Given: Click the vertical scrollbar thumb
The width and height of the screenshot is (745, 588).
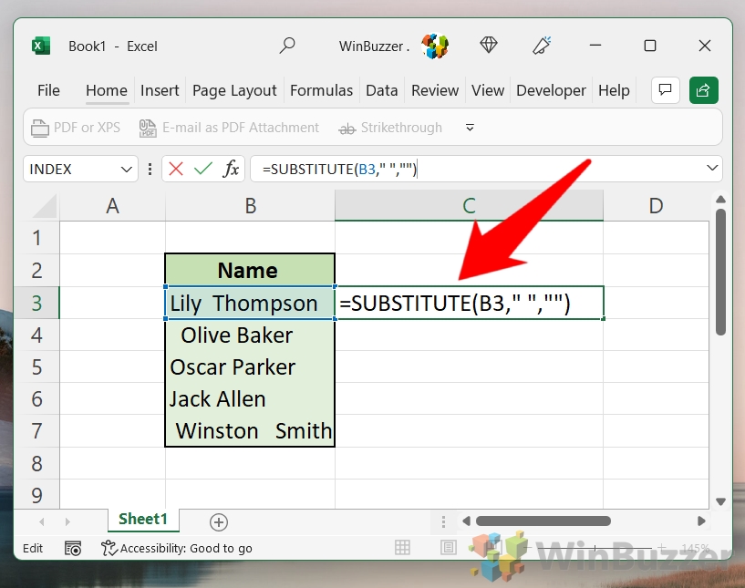Looking at the screenshot, I should click(x=720, y=273).
